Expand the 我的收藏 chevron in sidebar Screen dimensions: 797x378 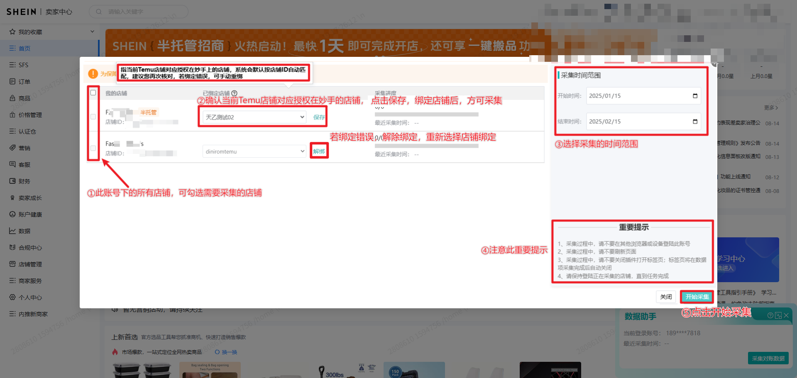click(92, 32)
